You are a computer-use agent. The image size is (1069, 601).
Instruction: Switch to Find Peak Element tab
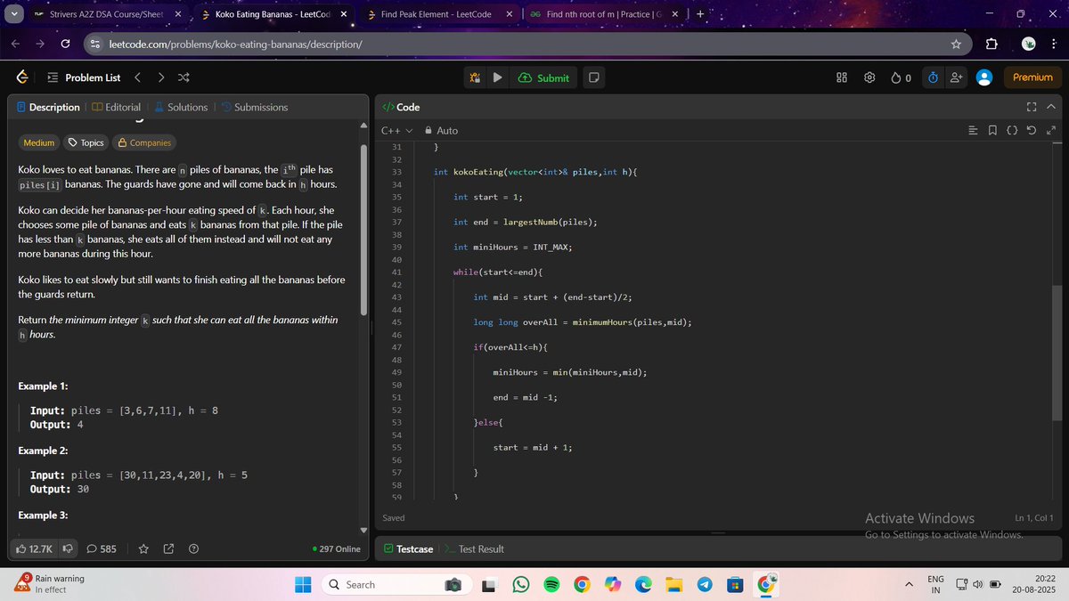click(x=442, y=15)
